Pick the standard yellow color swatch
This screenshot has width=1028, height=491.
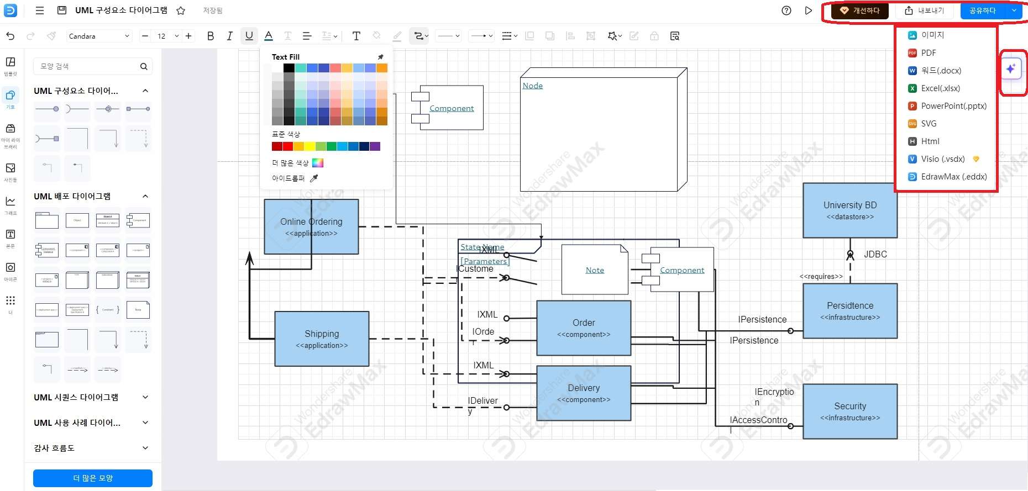pyautogui.click(x=310, y=146)
